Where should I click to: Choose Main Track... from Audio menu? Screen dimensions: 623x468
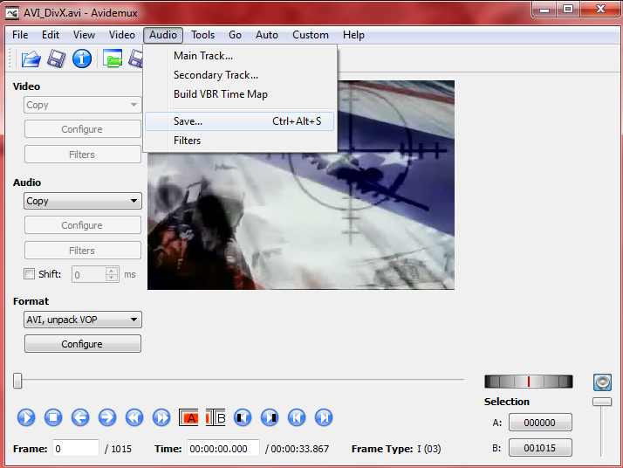[240, 56]
